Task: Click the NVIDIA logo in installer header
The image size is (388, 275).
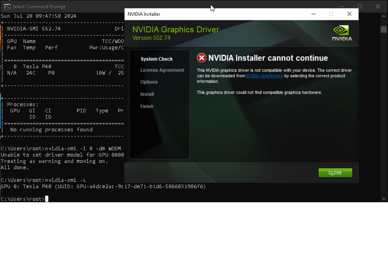Action: coord(342,33)
